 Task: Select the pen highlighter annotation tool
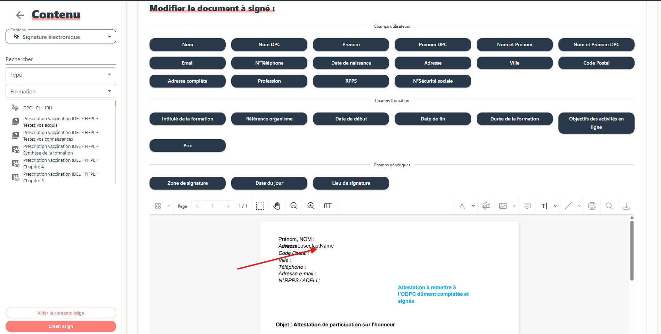pos(462,206)
